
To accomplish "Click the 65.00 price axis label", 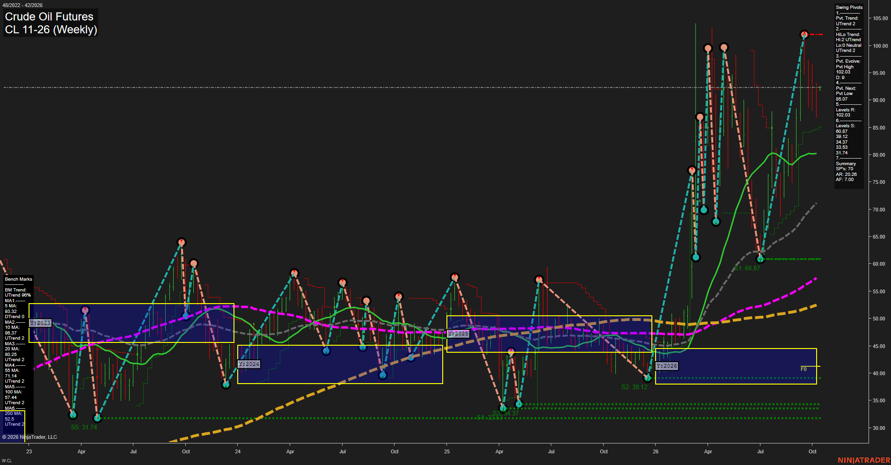I will (879, 237).
